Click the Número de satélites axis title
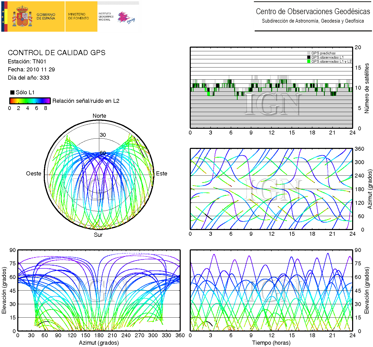The image size is (373, 347). tap(367, 88)
